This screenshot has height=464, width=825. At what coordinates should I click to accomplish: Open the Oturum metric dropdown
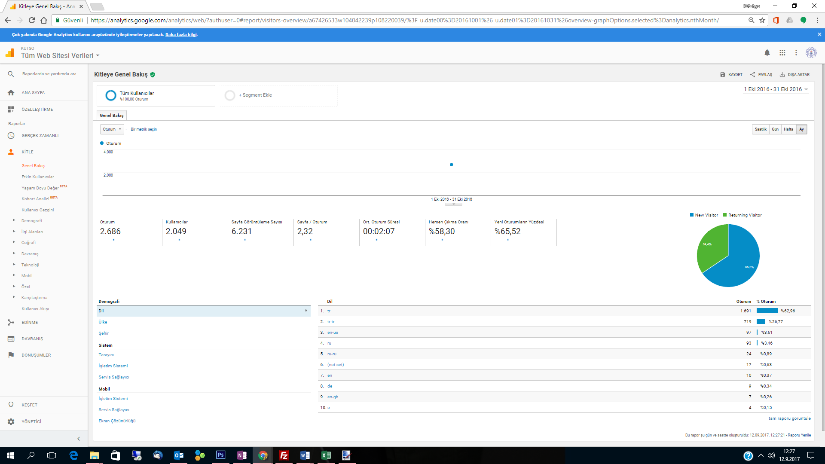click(112, 129)
